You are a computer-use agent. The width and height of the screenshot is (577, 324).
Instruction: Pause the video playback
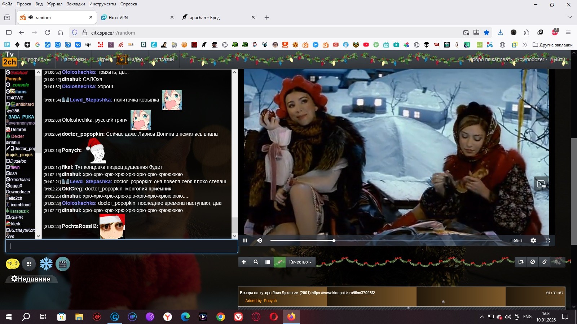245,240
